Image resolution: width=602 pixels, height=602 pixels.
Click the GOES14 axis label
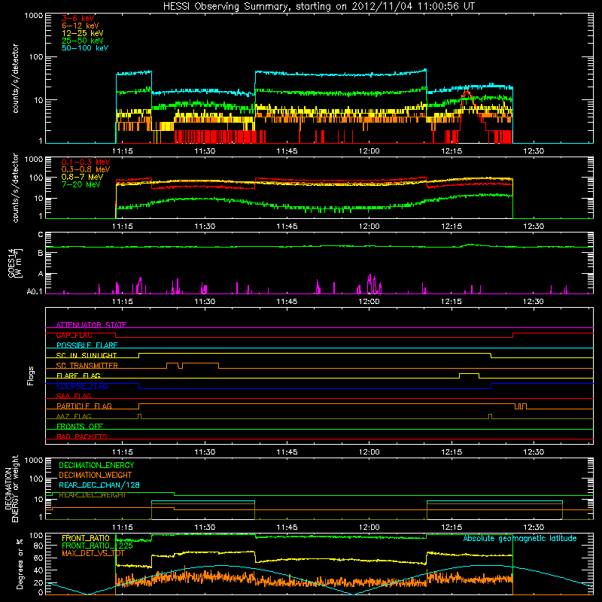tap(15, 263)
